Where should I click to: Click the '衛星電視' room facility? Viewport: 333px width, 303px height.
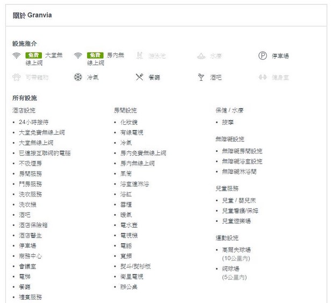pos(132,277)
